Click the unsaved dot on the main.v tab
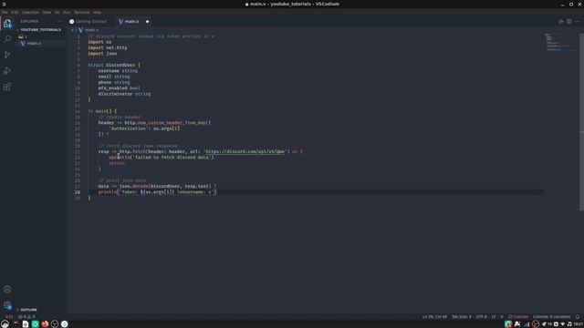Screen dimensions: 584x328 point(147,22)
